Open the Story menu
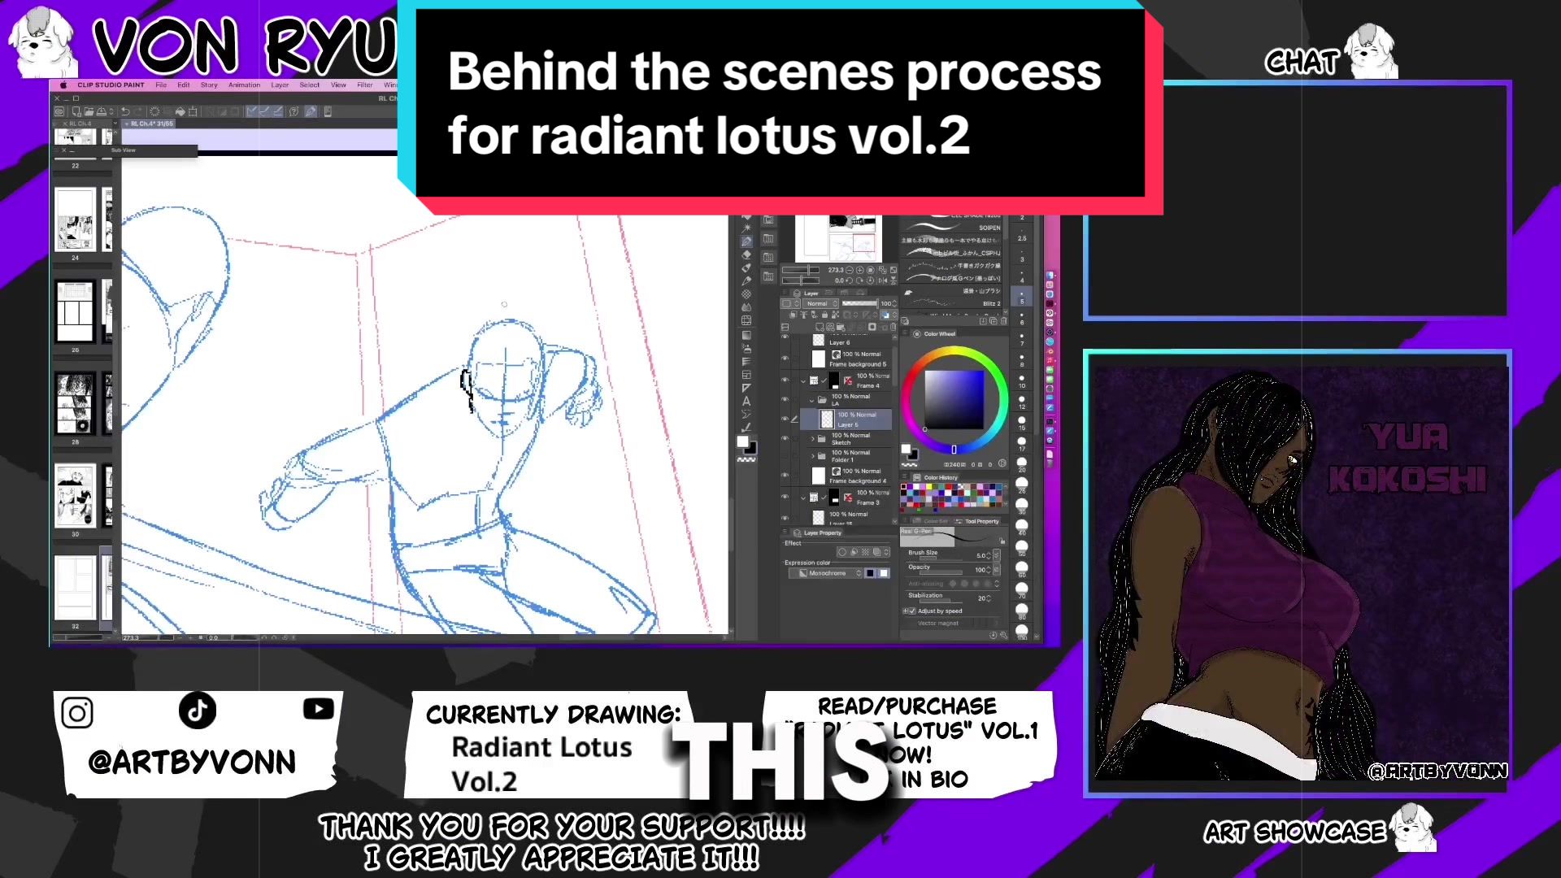This screenshot has height=878, width=1561. click(x=209, y=85)
